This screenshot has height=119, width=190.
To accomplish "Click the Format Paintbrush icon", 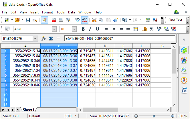I will [x=116, y=20].
